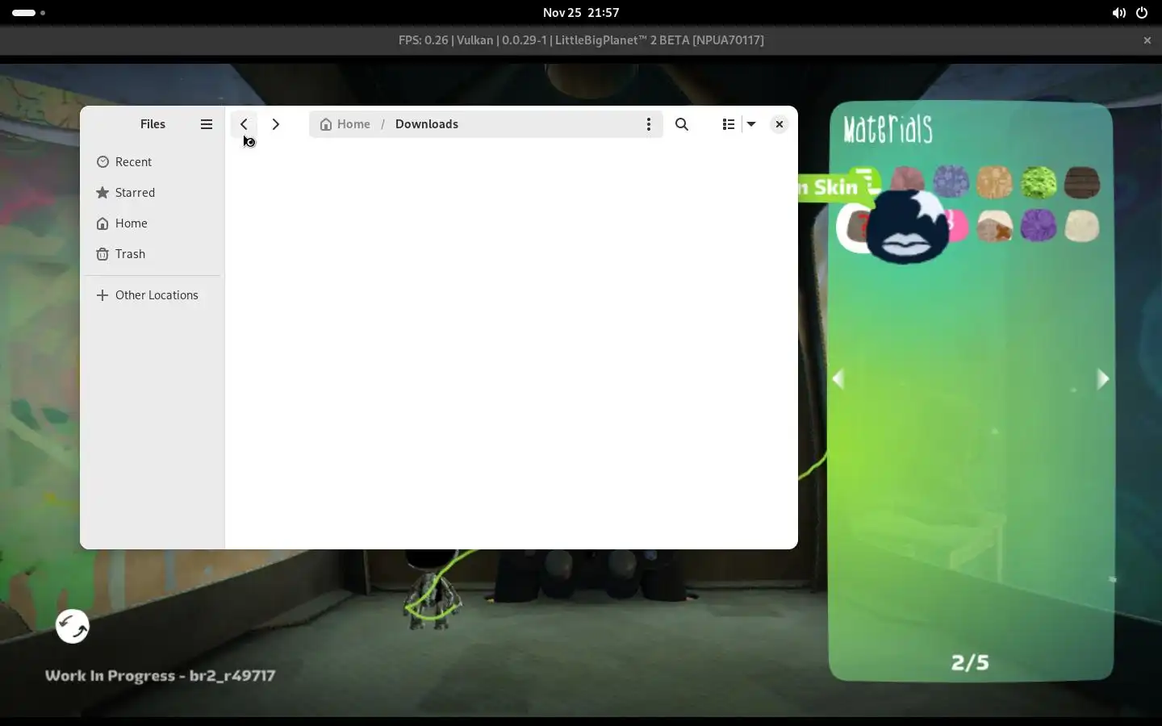Image resolution: width=1162 pixels, height=726 pixels.
Task: Go to next Materials page arrow
Action: (1103, 379)
